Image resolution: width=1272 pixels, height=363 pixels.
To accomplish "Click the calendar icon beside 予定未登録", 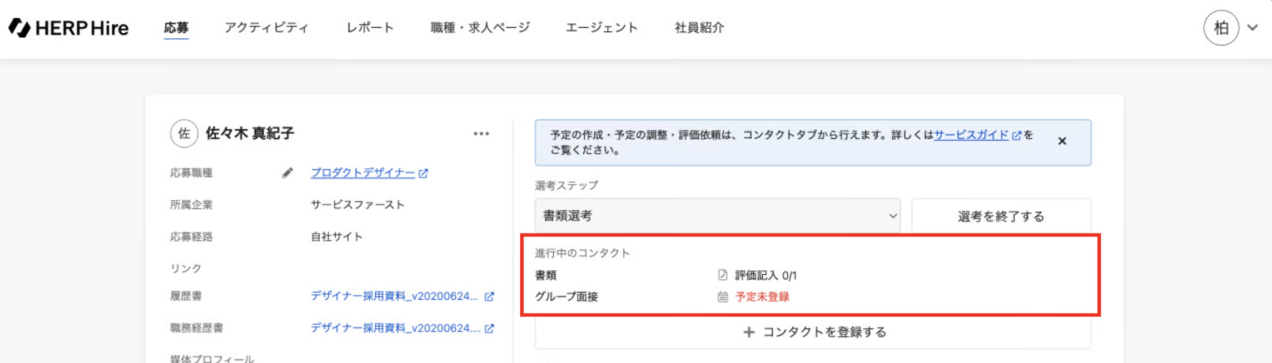I will tap(723, 297).
